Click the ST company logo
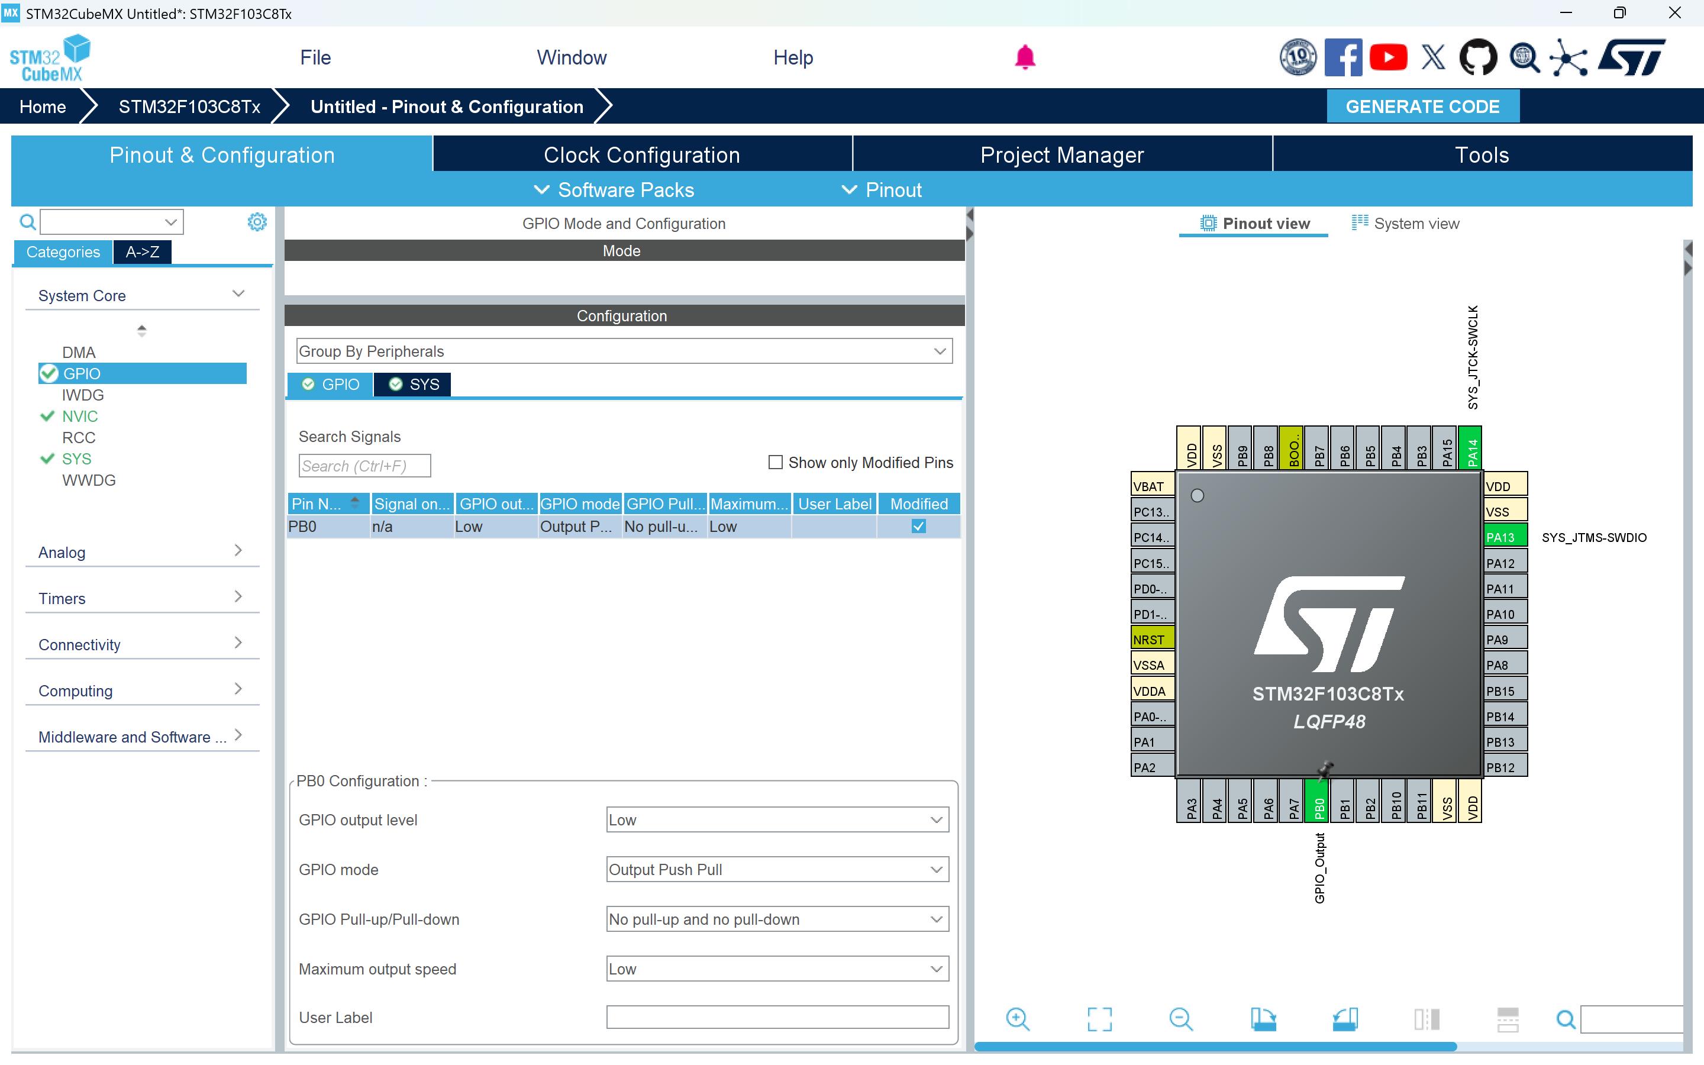The height and width of the screenshot is (1065, 1704). pos(1631,57)
